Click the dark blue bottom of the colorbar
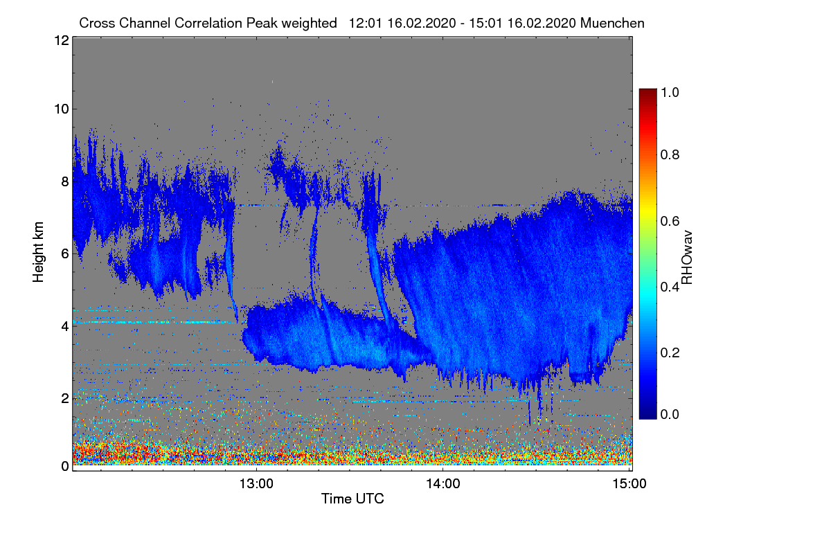 click(647, 413)
